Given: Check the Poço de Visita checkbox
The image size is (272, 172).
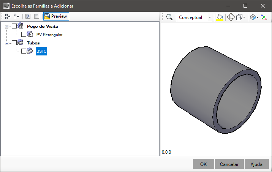Looking at the screenshot, I should tap(14, 26).
